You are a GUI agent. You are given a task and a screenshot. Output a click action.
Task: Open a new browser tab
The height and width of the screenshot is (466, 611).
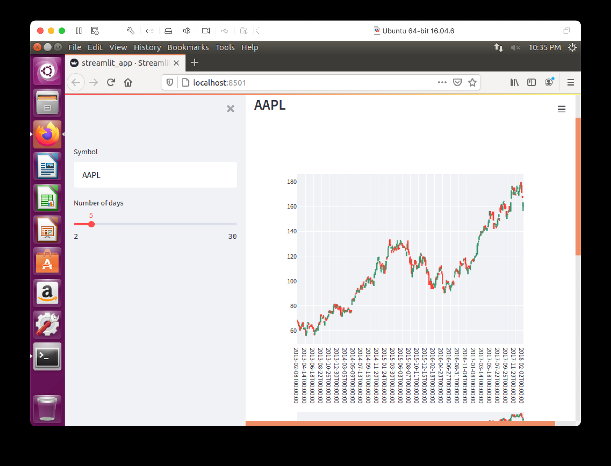point(194,63)
